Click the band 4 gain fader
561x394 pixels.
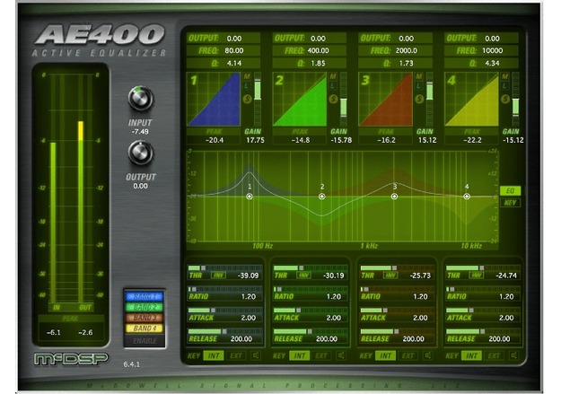click(515, 100)
